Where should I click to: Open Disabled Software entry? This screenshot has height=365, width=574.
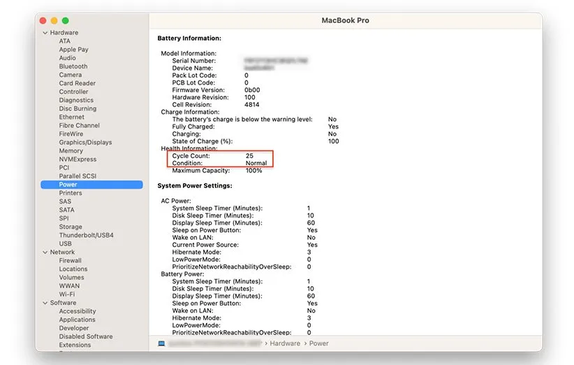tap(85, 336)
